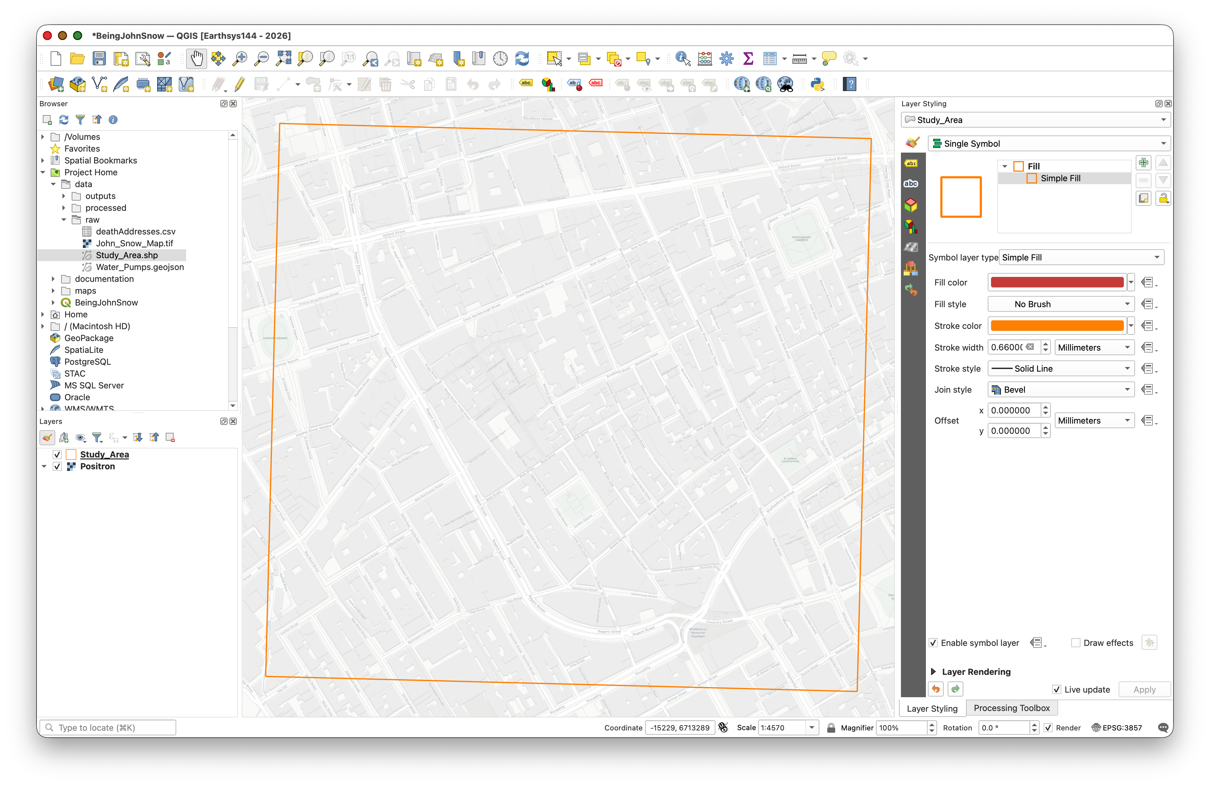Enable the Draw effects checkbox
Viewport: 1210px width, 786px height.
tap(1076, 643)
